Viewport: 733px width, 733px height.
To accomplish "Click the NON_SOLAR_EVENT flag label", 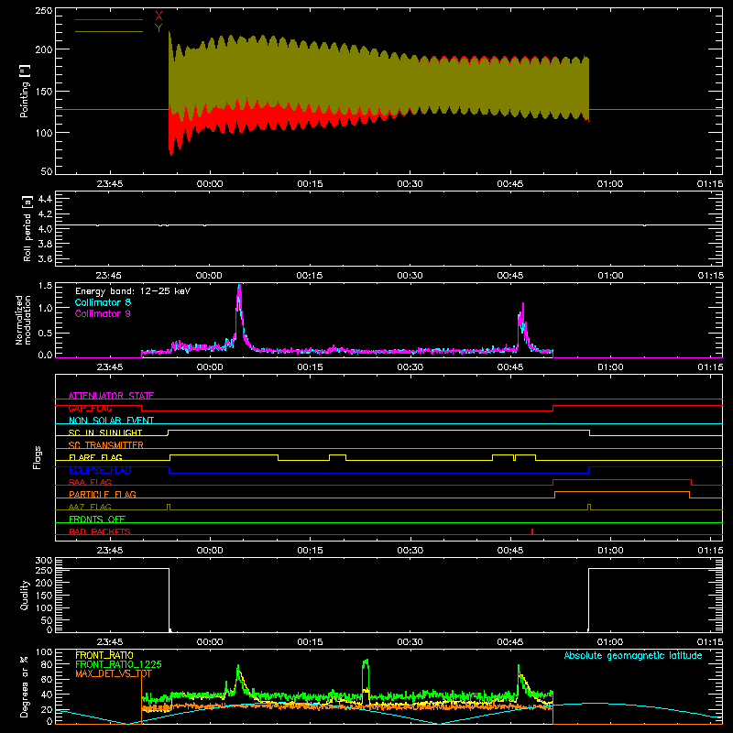I will [111, 421].
